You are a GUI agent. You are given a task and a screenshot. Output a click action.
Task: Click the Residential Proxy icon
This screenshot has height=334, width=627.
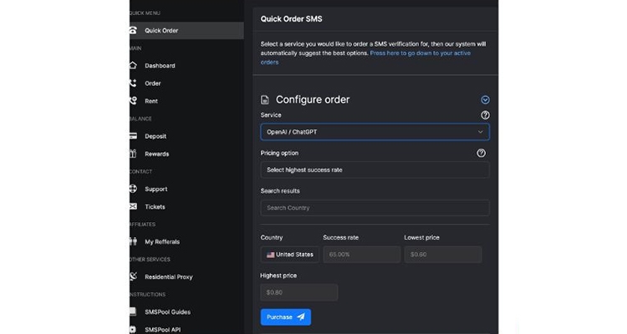tap(133, 276)
